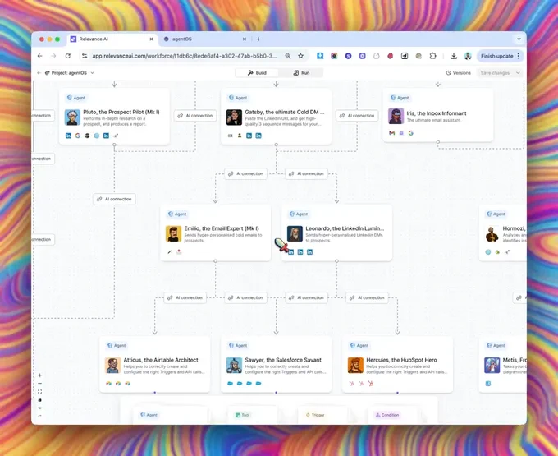This screenshot has width=558, height=456.
Task: Click the blue download extension icon
Action: [320, 56]
